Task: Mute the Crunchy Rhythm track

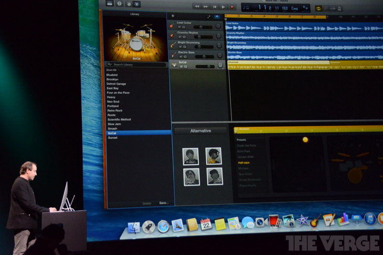Action: tap(180, 37)
